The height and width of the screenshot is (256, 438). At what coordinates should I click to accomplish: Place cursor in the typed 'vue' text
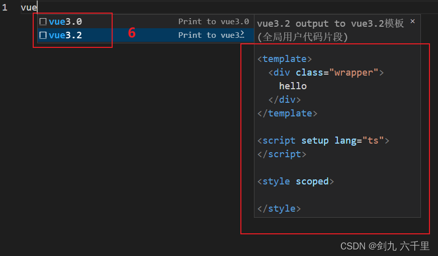[29, 8]
